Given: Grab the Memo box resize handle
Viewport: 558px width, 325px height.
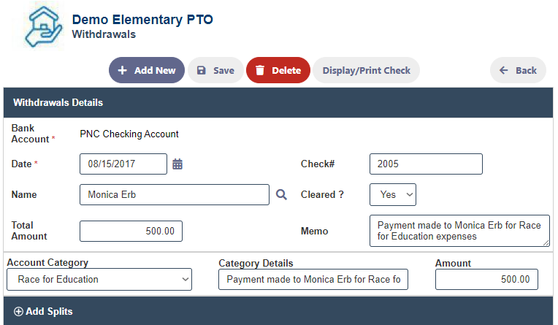Looking at the screenshot, I should click(x=546, y=242).
